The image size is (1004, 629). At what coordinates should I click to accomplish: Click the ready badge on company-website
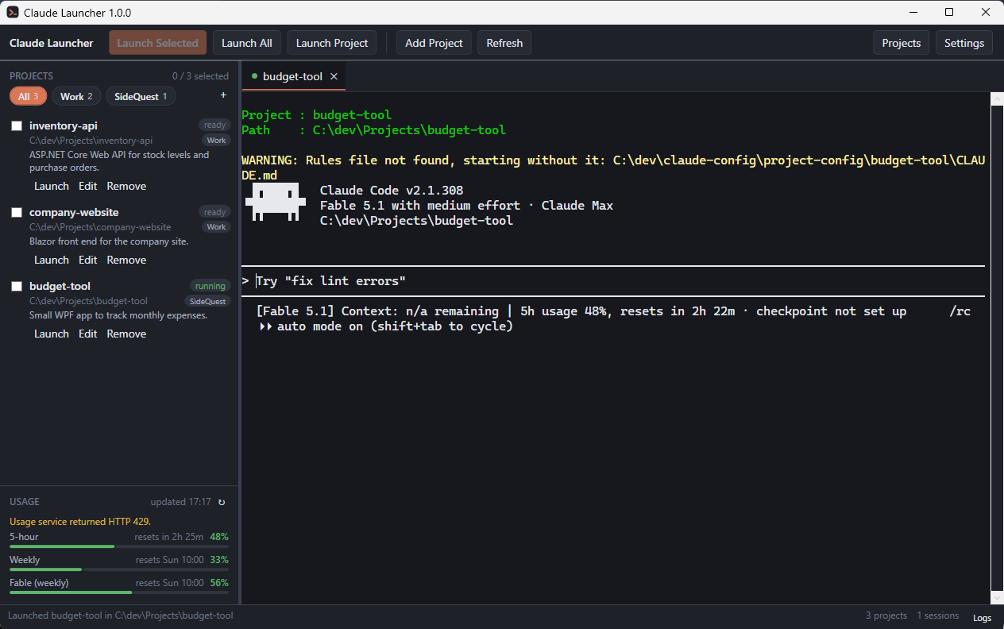tap(214, 212)
